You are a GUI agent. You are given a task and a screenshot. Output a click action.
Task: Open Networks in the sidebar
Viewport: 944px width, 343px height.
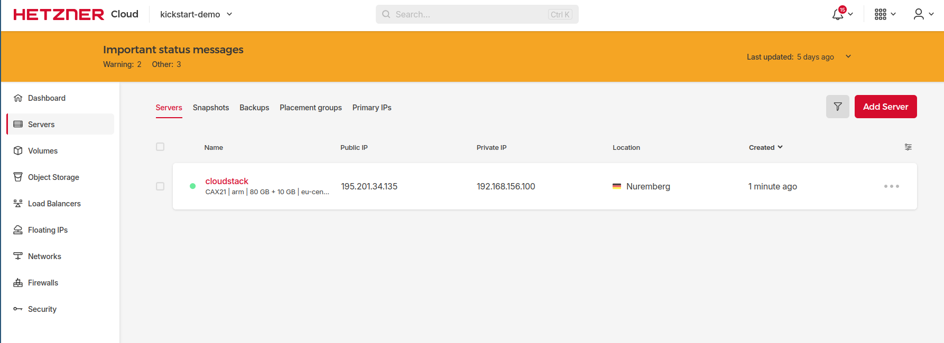point(61,256)
